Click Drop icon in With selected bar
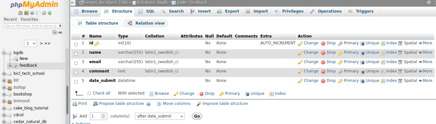The height and width of the screenshot is (124, 436). 201,94
